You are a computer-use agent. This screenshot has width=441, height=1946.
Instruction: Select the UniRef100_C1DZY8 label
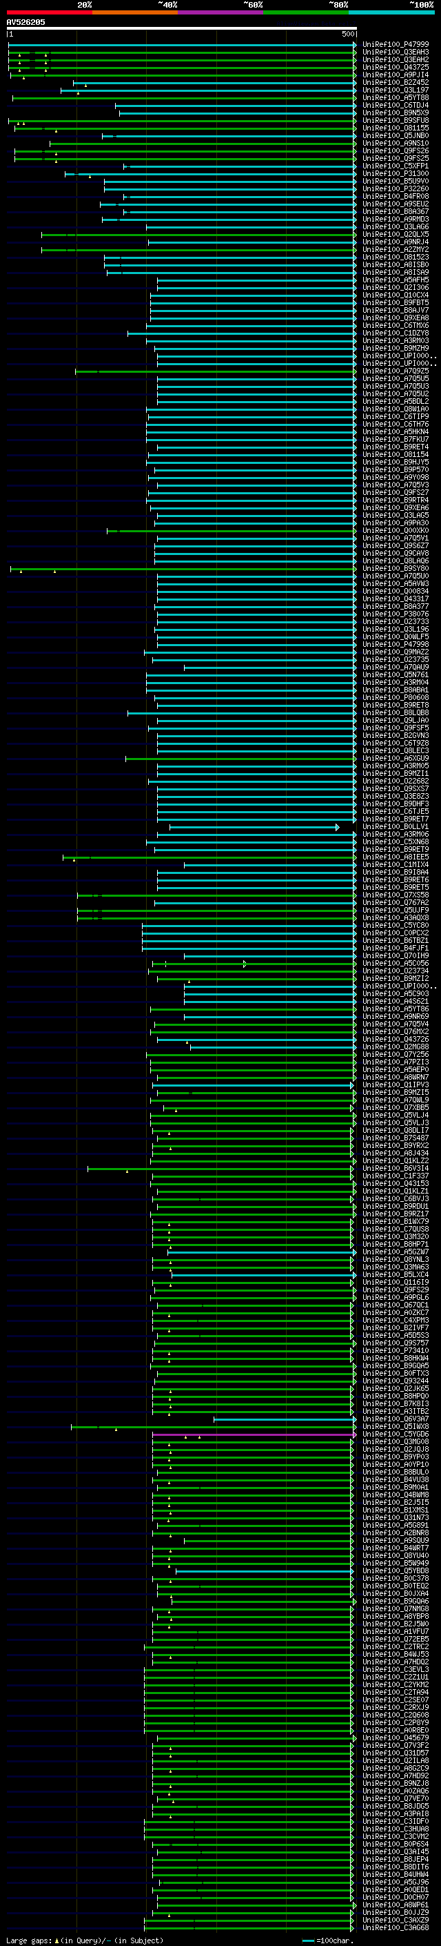[x=395, y=333]
